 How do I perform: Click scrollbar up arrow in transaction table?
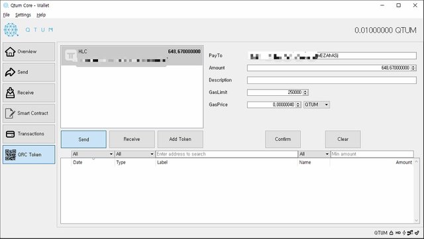click(417, 162)
